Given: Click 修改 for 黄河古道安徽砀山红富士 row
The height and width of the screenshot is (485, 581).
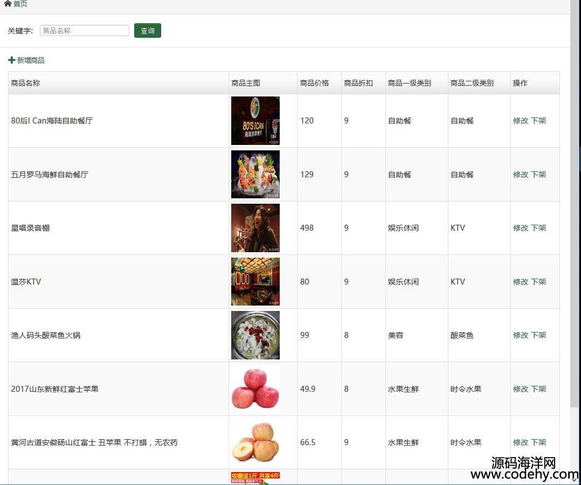Looking at the screenshot, I should (521, 442).
